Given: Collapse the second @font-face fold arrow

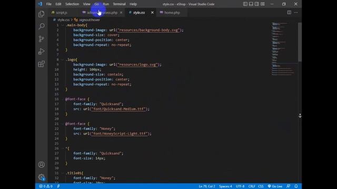Looking at the screenshot, I should click(x=63, y=124).
